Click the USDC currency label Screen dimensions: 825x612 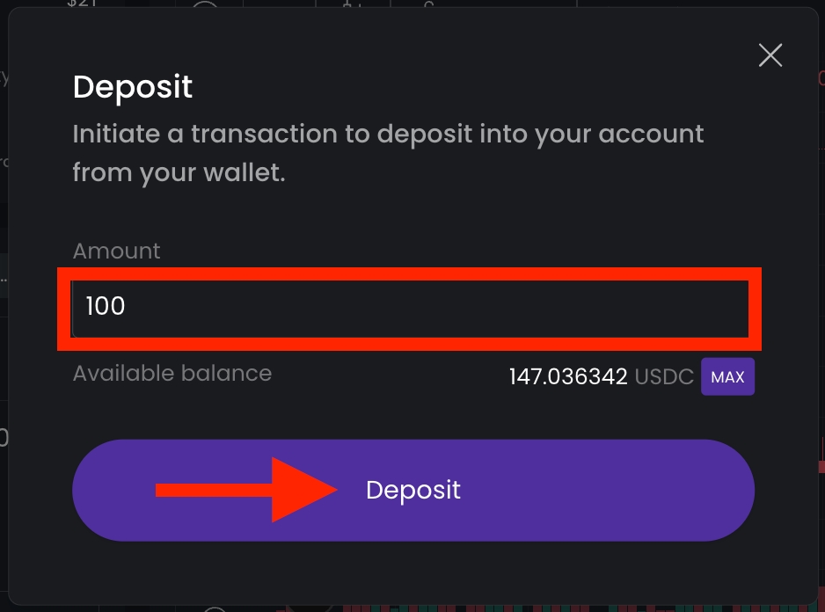tap(665, 377)
